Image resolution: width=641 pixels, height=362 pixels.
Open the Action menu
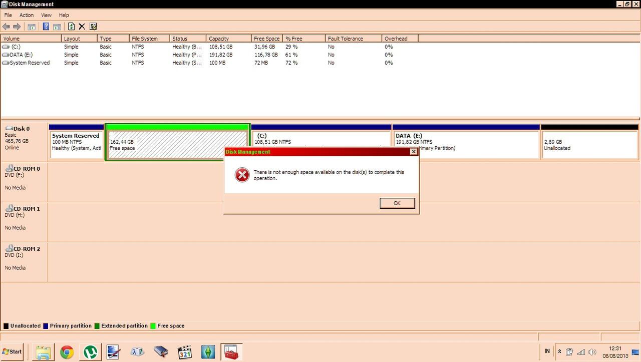(x=26, y=15)
